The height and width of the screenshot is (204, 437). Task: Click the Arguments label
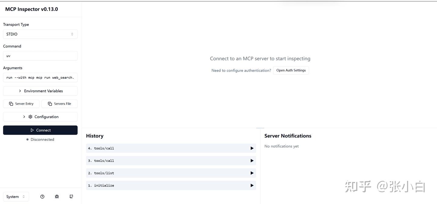click(13, 68)
